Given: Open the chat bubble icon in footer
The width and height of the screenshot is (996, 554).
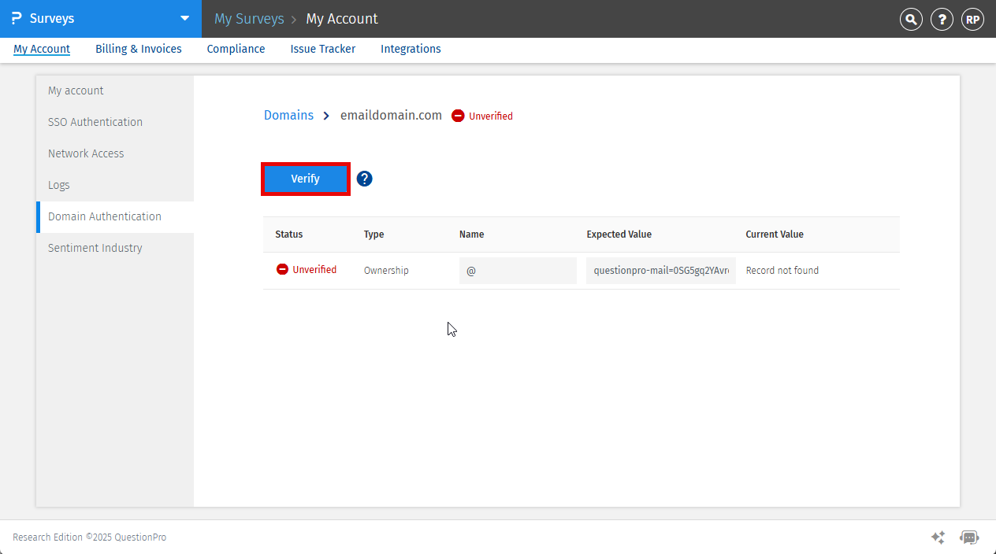Looking at the screenshot, I should pyautogui.click(x=969, y=537).
